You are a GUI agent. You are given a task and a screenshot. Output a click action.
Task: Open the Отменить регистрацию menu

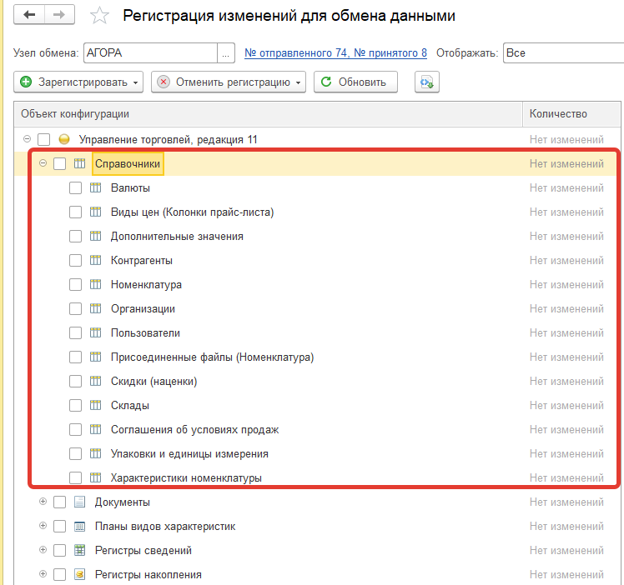tap(228, 82)
